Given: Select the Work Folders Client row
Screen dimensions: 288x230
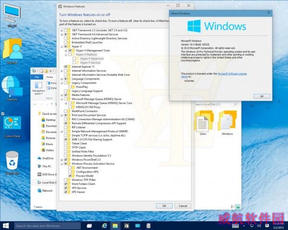Looking at the screenshot, I should pyautogui.click(x=84, y=184).
